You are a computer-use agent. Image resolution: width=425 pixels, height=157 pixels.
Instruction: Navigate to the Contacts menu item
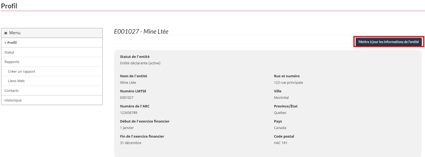pyautogui.click(x=12, y=90)
